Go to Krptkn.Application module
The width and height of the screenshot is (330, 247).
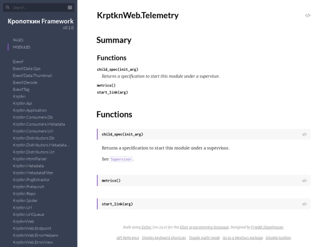(30, 110)
